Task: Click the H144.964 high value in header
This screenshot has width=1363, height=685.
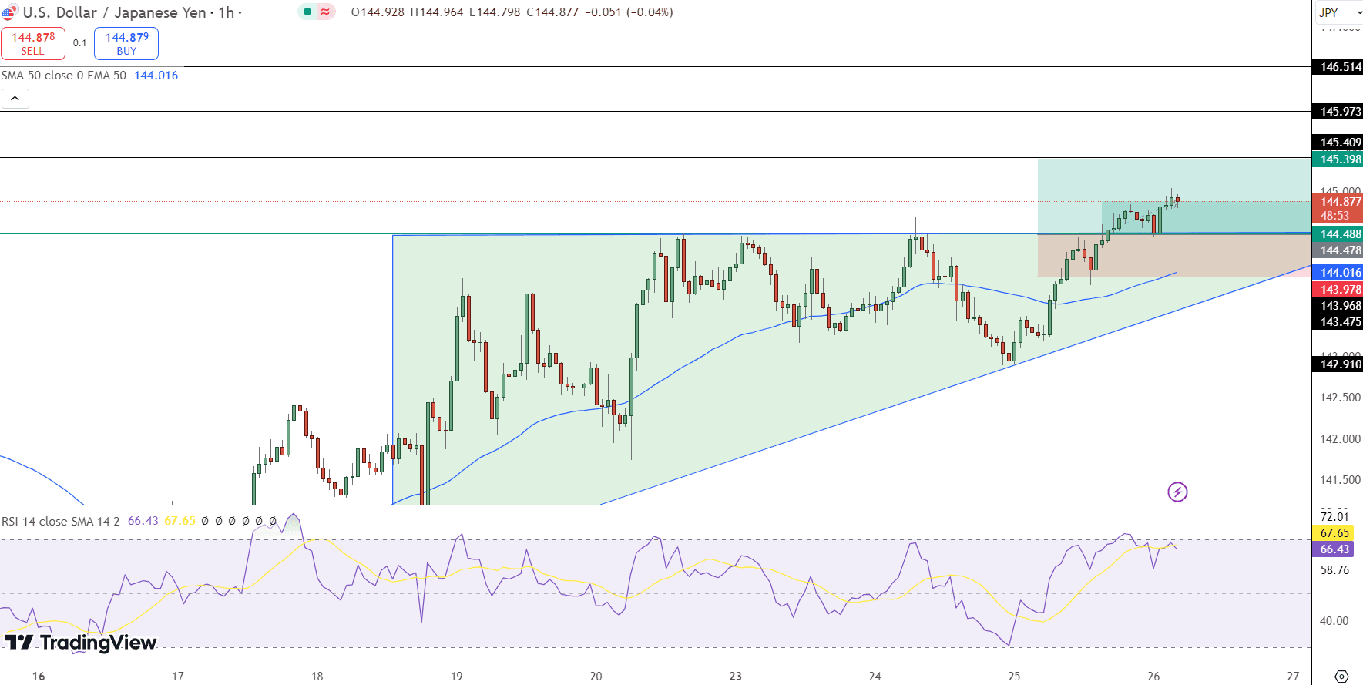Action: tap(436, 12)
